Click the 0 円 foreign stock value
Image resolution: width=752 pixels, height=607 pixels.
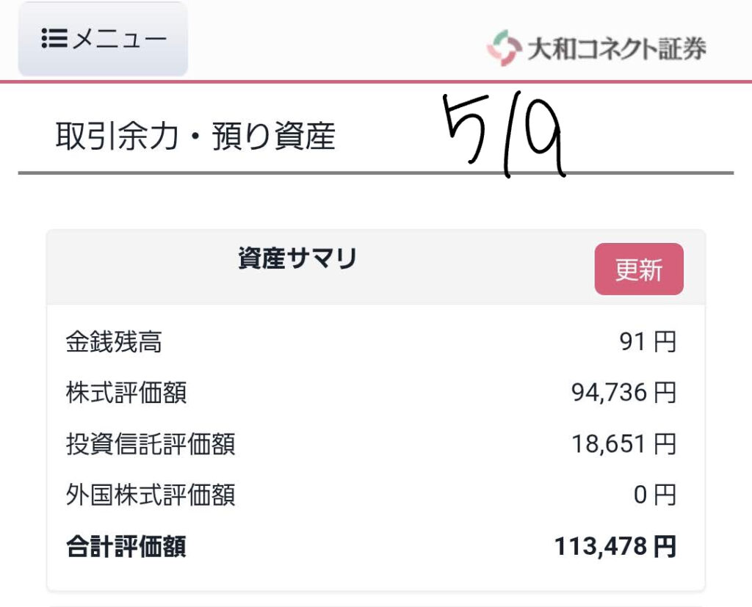click(x=654, y=495)
